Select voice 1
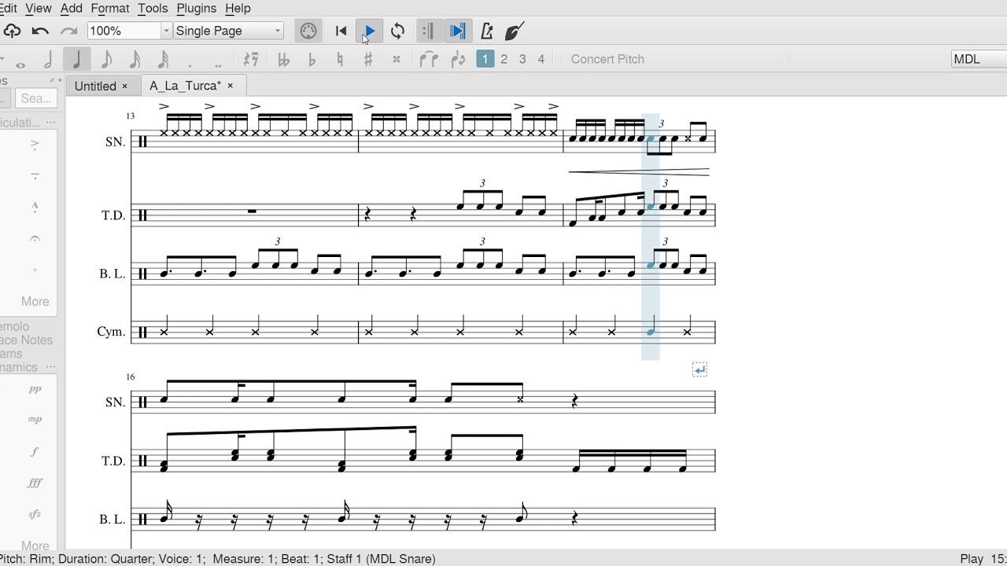 [x=485, y=59]
